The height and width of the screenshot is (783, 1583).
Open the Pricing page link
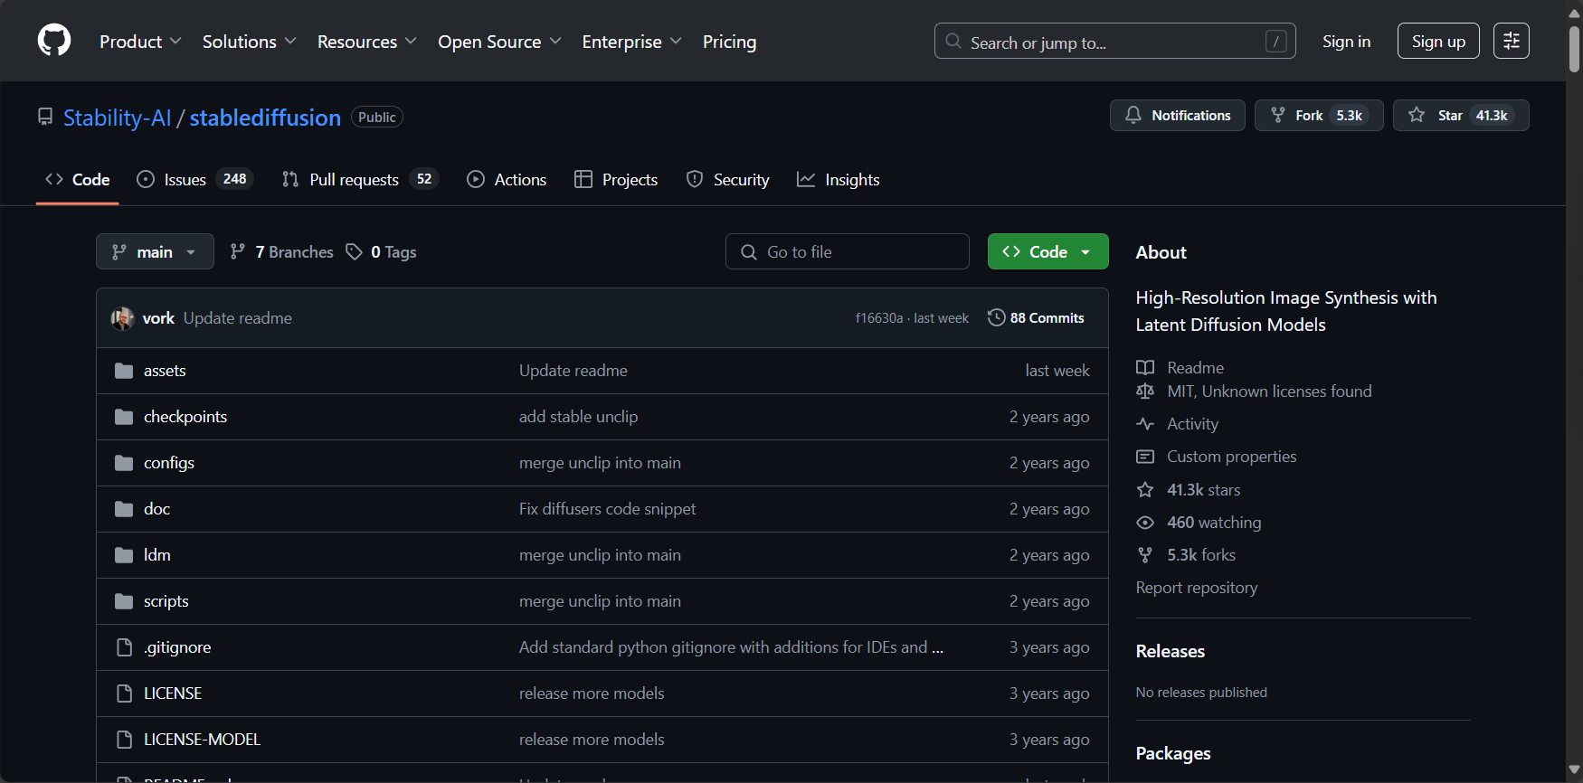[729, 42]
